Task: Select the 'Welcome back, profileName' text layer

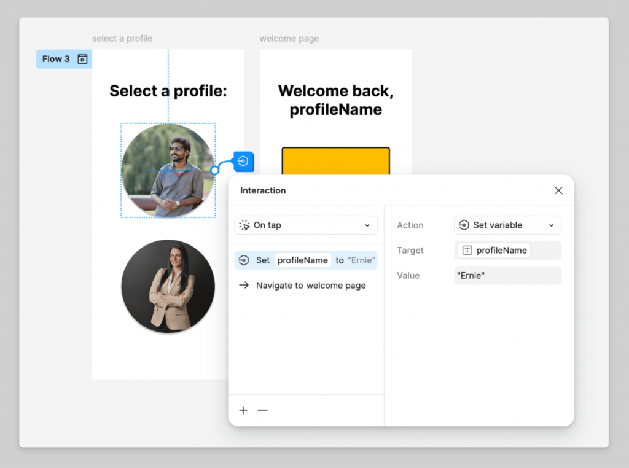Action: pyautogui.click(x=335, y=100)
